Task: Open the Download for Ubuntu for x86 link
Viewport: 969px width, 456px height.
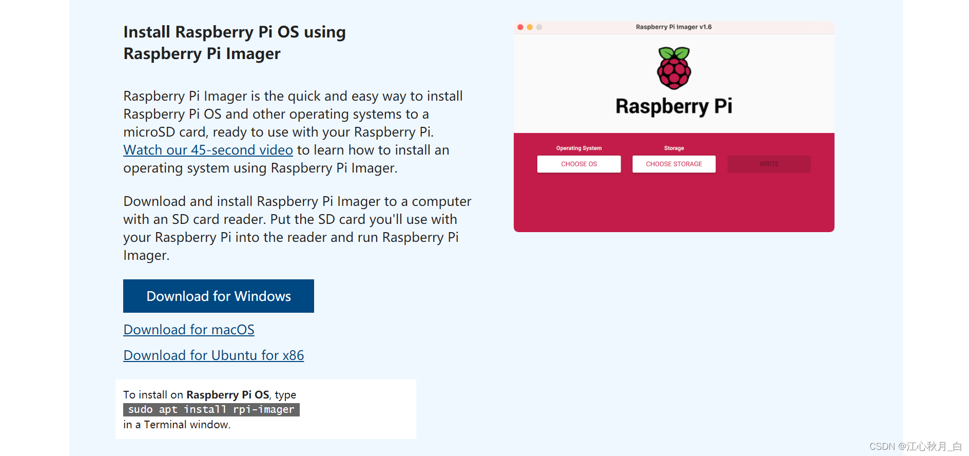Action: [214, 355]
